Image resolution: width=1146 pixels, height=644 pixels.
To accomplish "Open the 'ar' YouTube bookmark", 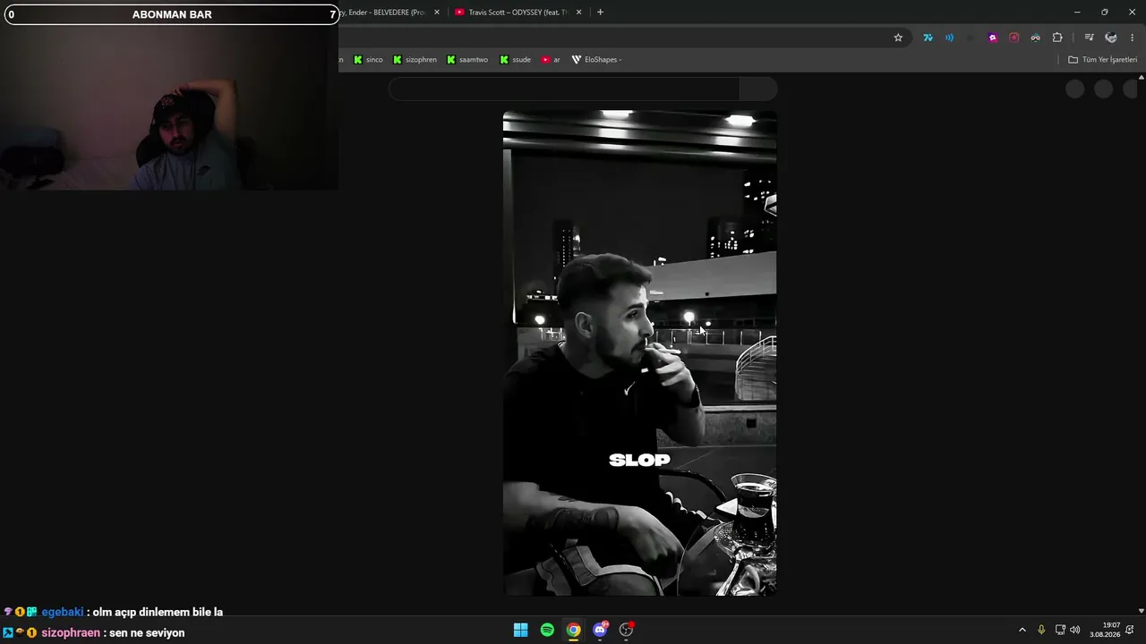I will coord(551,60).
